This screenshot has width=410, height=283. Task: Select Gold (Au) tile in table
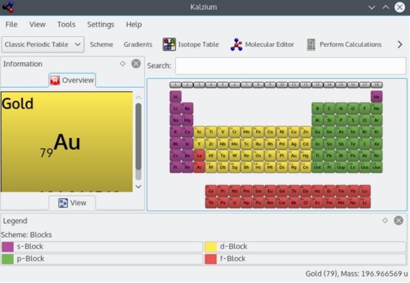pos(294,155)
